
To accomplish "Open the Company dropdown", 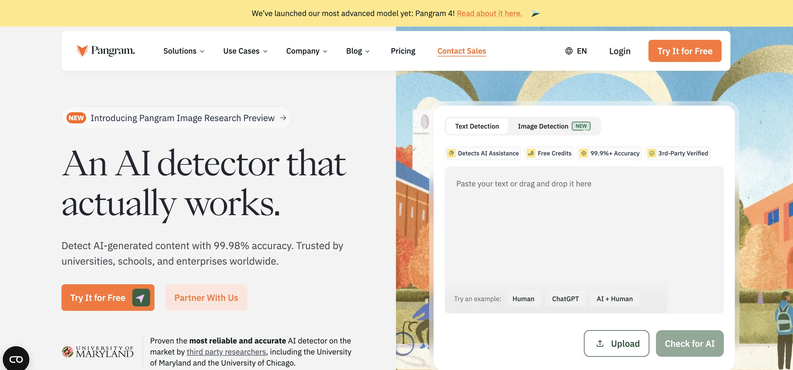I will click(307, 51).
